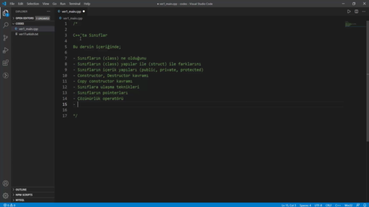This screenshot has width=369, height=207.
Task: Click the feedback icon in status bar
Action: click(x=358, y=205)
